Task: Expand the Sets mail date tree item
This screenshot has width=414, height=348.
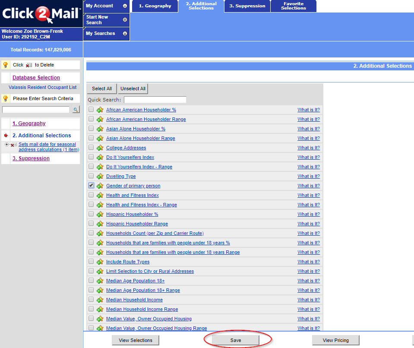Action: [7, 145]
